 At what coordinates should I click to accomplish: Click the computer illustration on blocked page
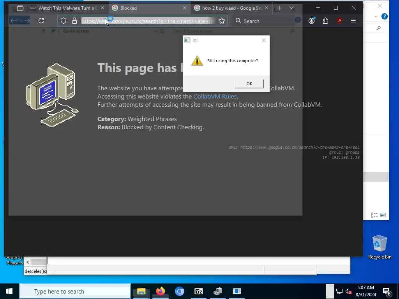(x=52, y=95)
